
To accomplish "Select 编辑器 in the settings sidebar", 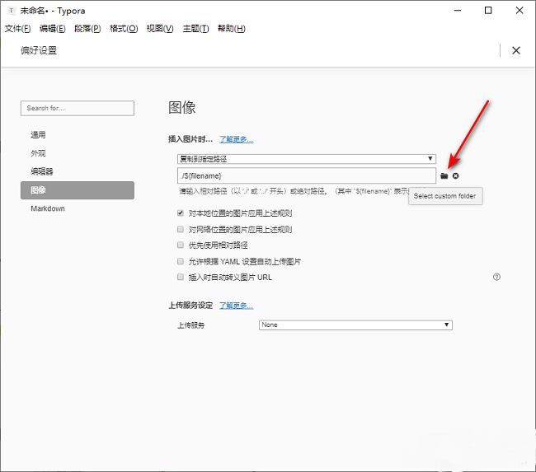I will pyautogui.click(x=42, y=171).
